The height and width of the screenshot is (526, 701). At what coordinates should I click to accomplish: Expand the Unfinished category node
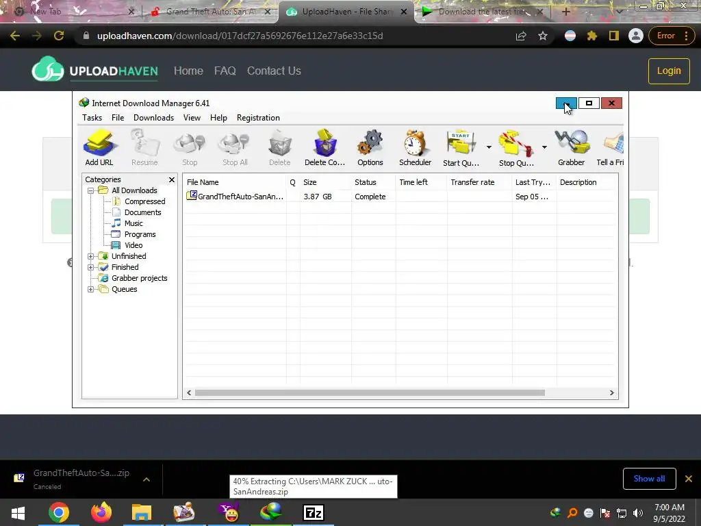click(91, 256)
